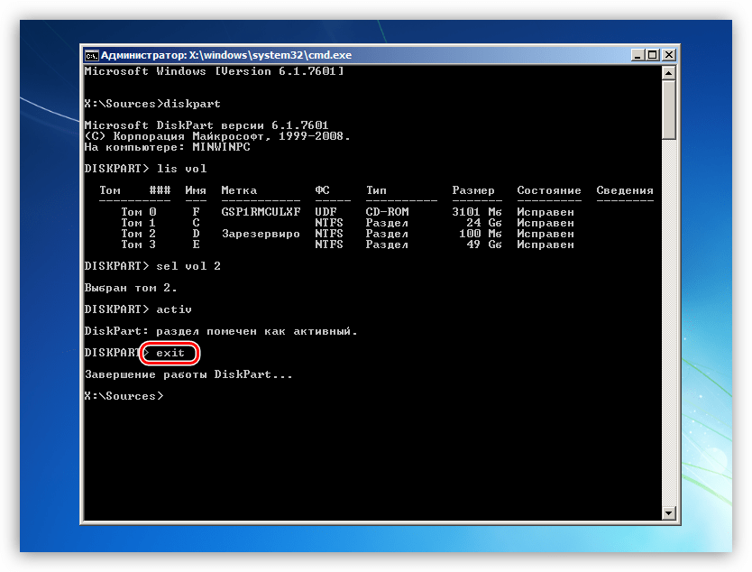
Task: Click the cmd.exe system menu icon
Action: pos(91,56)
